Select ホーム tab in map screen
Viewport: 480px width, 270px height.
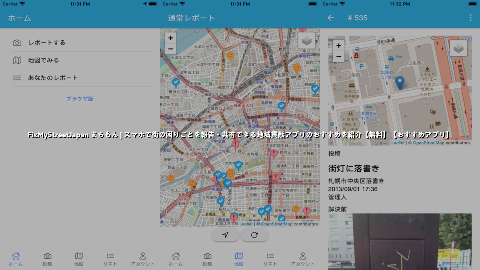pyautogui.click(x=176, y=259)
